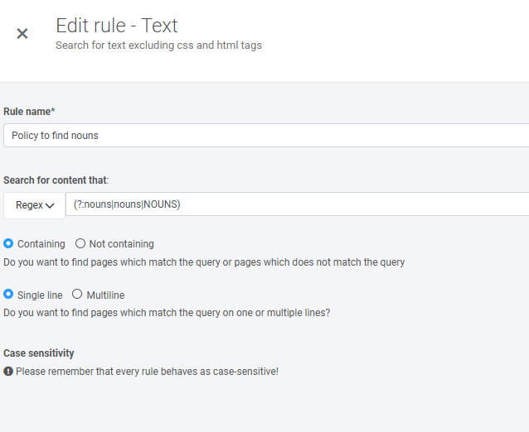This screenshot has width=529, height=432.
Task: Close the Edit rule panel
Action: coord(22,33)
